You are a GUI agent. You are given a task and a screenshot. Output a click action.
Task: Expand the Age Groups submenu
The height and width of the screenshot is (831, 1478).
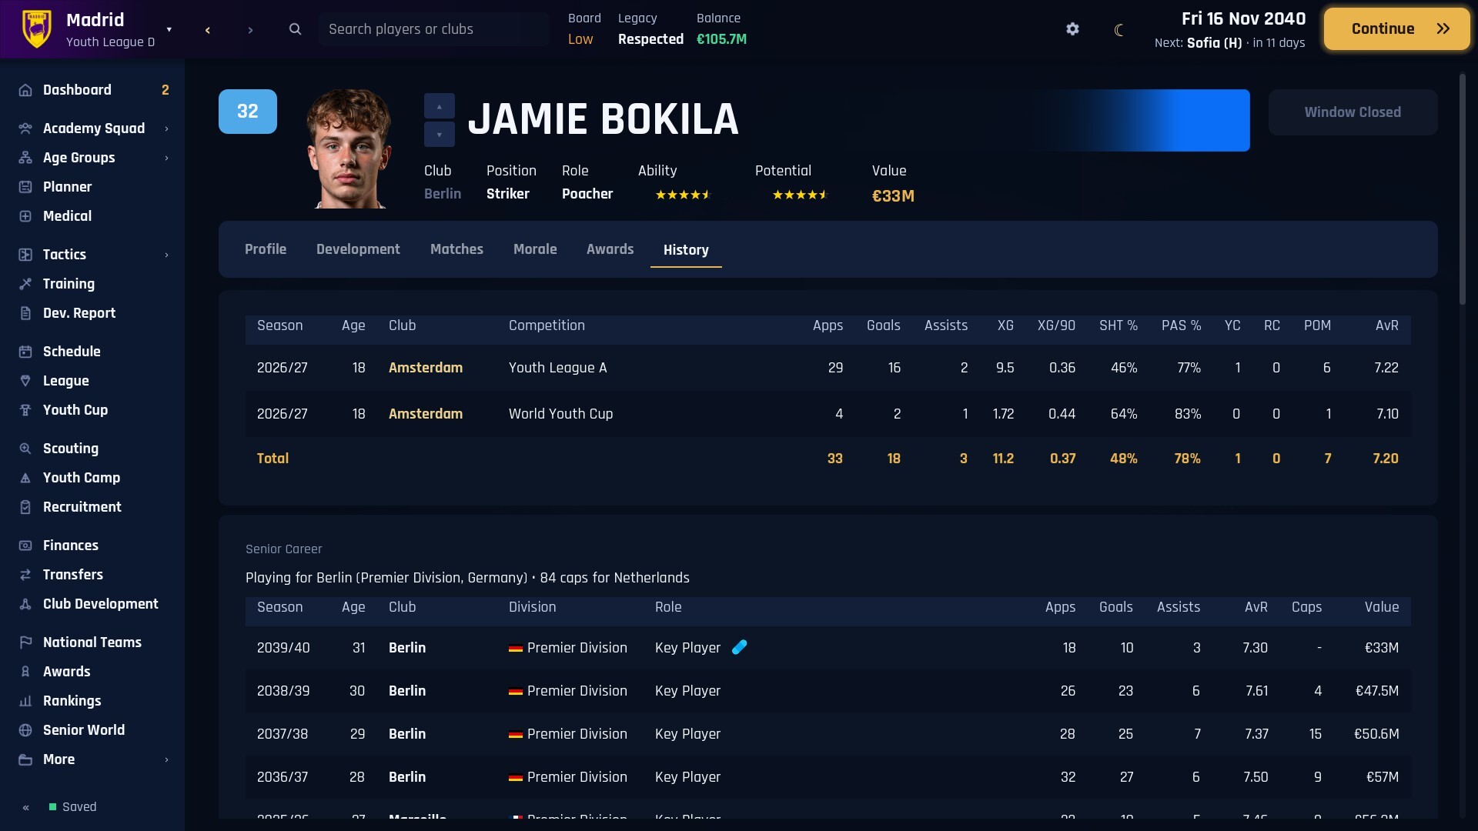point(166,158)
